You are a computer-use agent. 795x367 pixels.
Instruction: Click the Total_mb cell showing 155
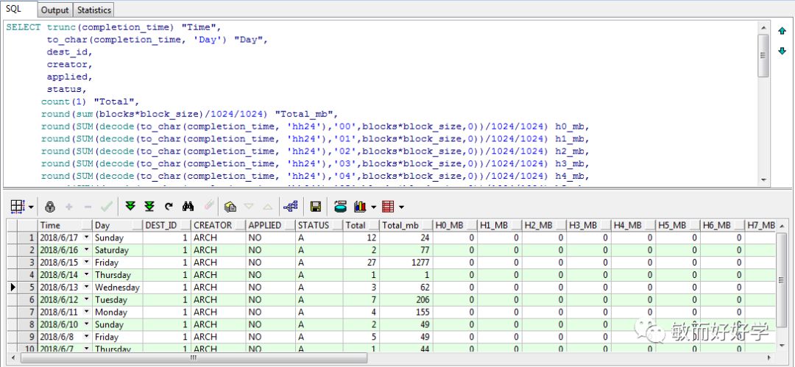pyautogui.click(x=406, y=312)
